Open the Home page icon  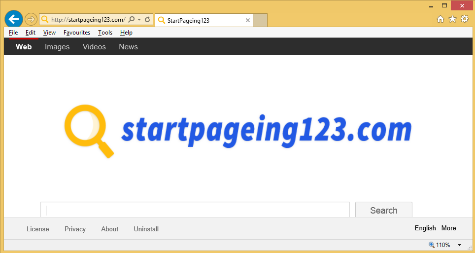(x=441, y=19)
